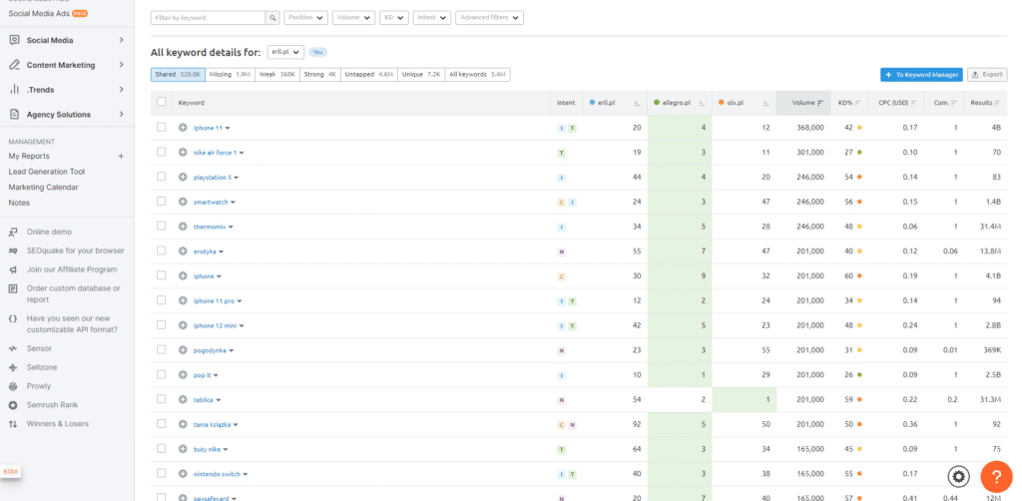Click the Content Marketing pencil icon

coord(14,65)
